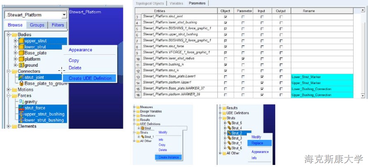368x167 pixels.
Task: Select the strut_joint connector icon
Action: [x=21, y=77]
